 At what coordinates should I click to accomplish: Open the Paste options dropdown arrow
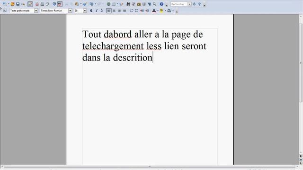pyautogui.click(x=81, y=4)
